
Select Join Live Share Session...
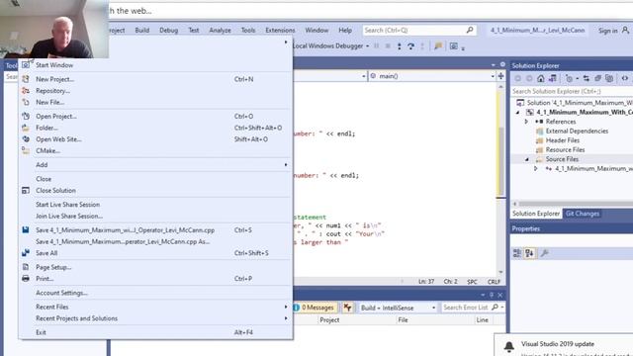tap(69, 216)
